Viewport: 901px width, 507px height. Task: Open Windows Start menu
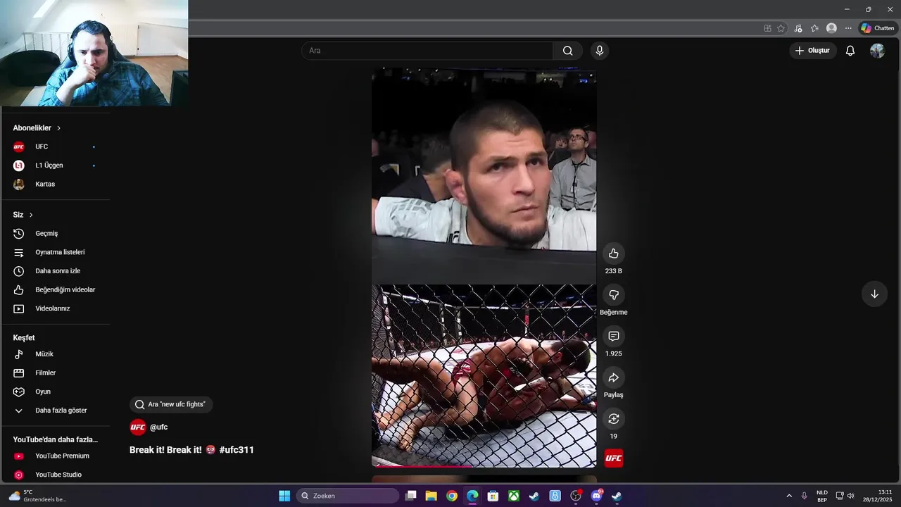(x=284, y=496)
